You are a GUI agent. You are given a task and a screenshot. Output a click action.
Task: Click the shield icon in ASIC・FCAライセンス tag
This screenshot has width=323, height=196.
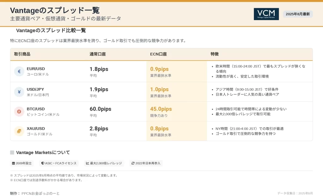(43, 163)
